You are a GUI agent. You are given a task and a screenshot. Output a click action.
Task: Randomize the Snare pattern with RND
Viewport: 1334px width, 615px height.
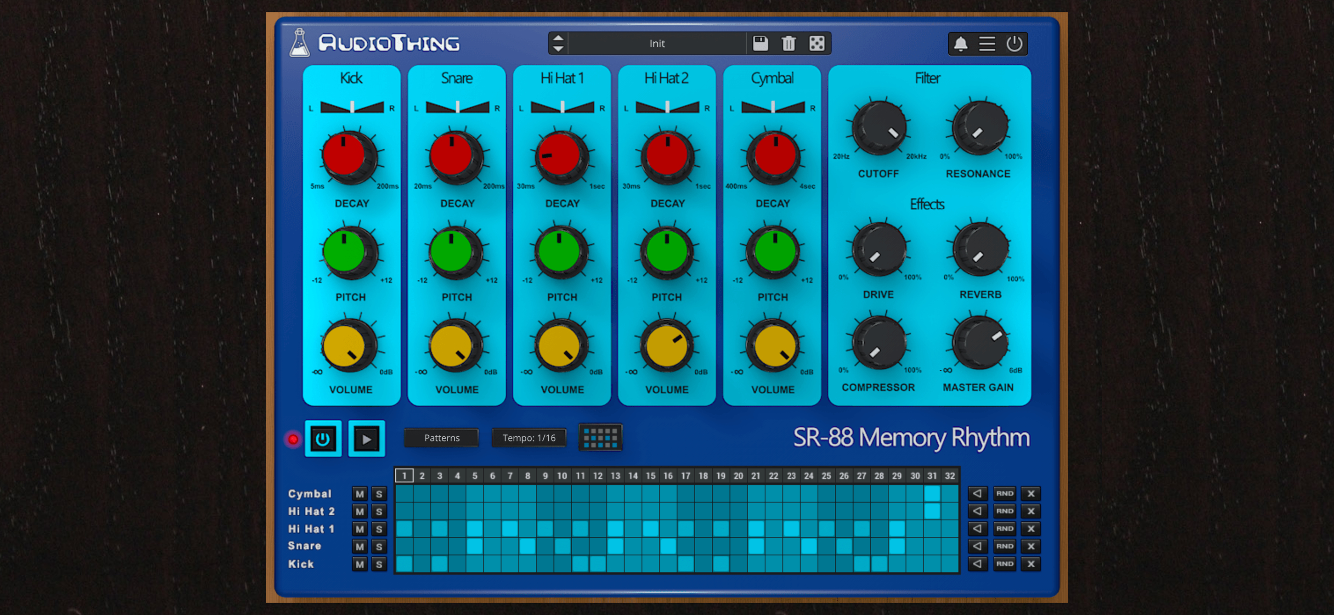(1004, 546)
